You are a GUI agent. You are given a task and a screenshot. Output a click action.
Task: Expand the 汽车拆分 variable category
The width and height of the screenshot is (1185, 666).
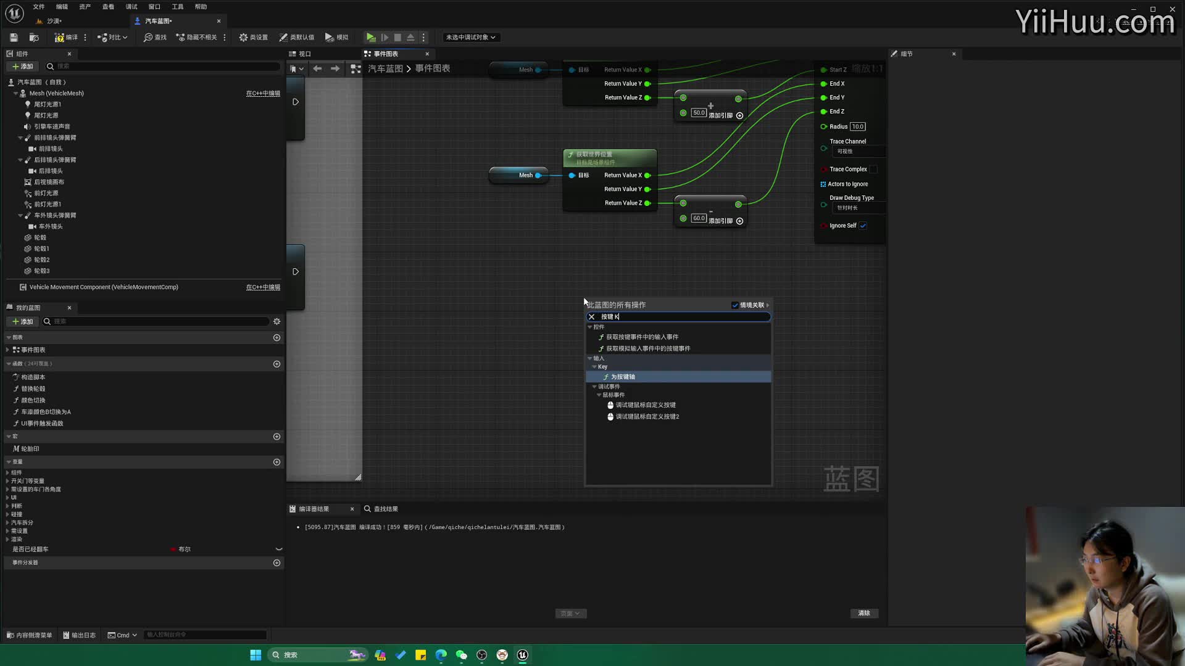click(x=7, y=523)
